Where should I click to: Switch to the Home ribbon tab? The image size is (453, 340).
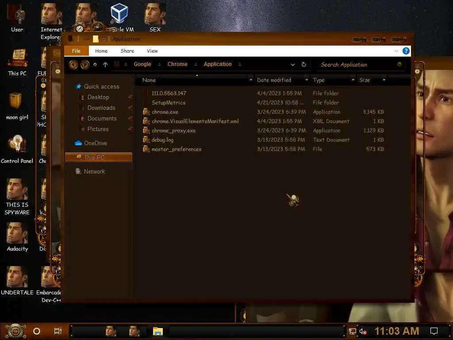click(101, 51)
